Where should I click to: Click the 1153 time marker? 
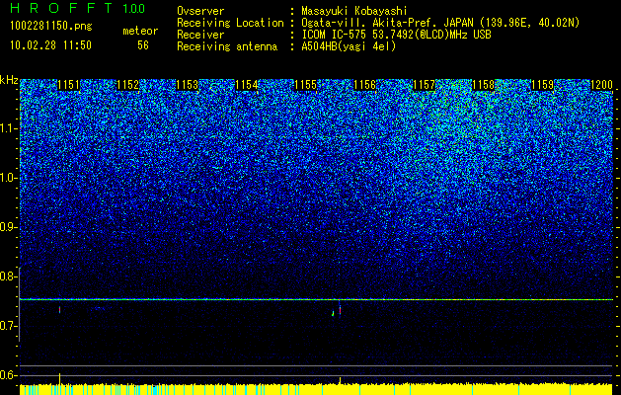coord(187,85)
